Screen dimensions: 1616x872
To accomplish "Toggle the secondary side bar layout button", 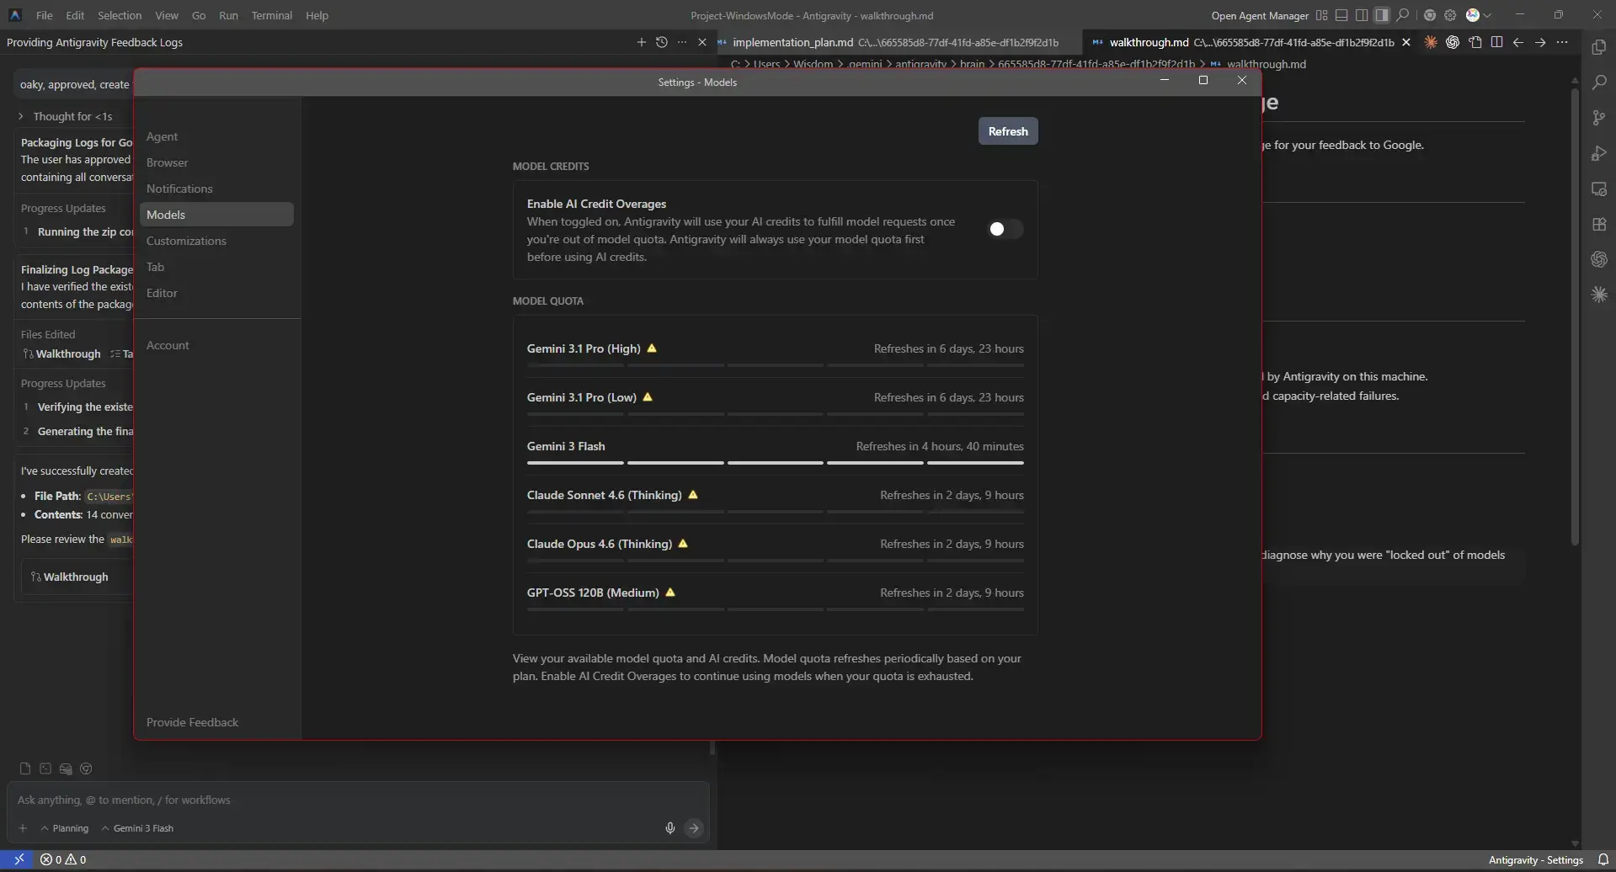I will coord(1381,15).
